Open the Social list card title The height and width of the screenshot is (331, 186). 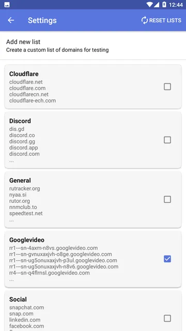[x=18, y=299]
